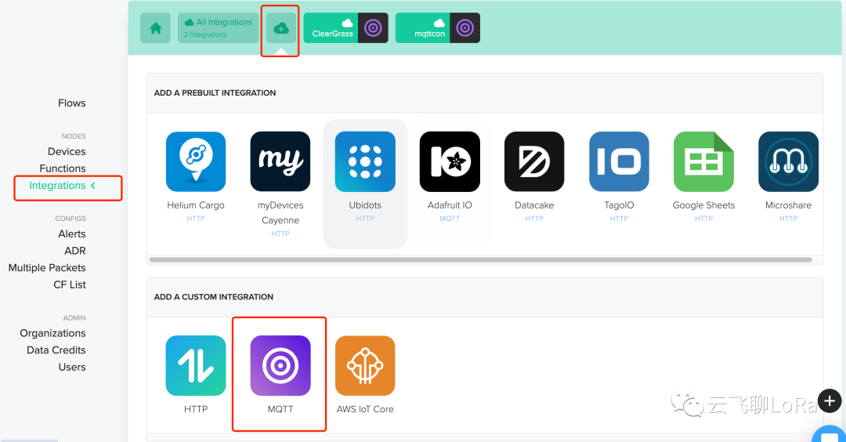This screenshot has height=442, width=846.
Task: Open the blue chat bubble button
Action: 830,434
